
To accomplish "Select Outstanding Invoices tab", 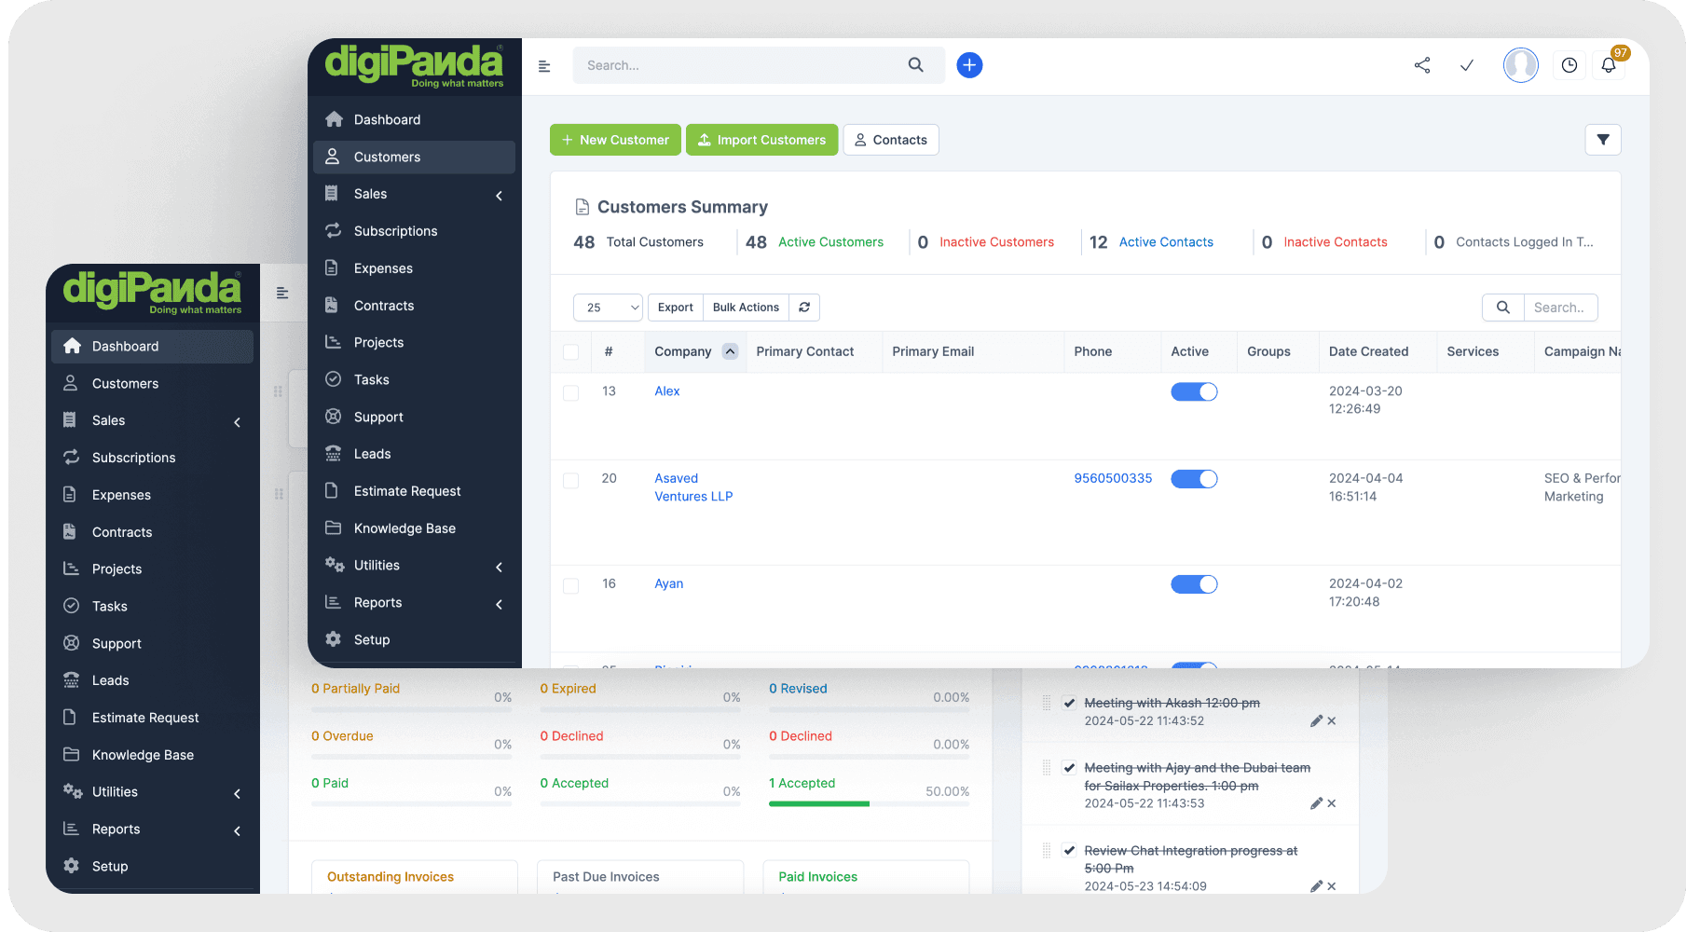I will [391, 877].
